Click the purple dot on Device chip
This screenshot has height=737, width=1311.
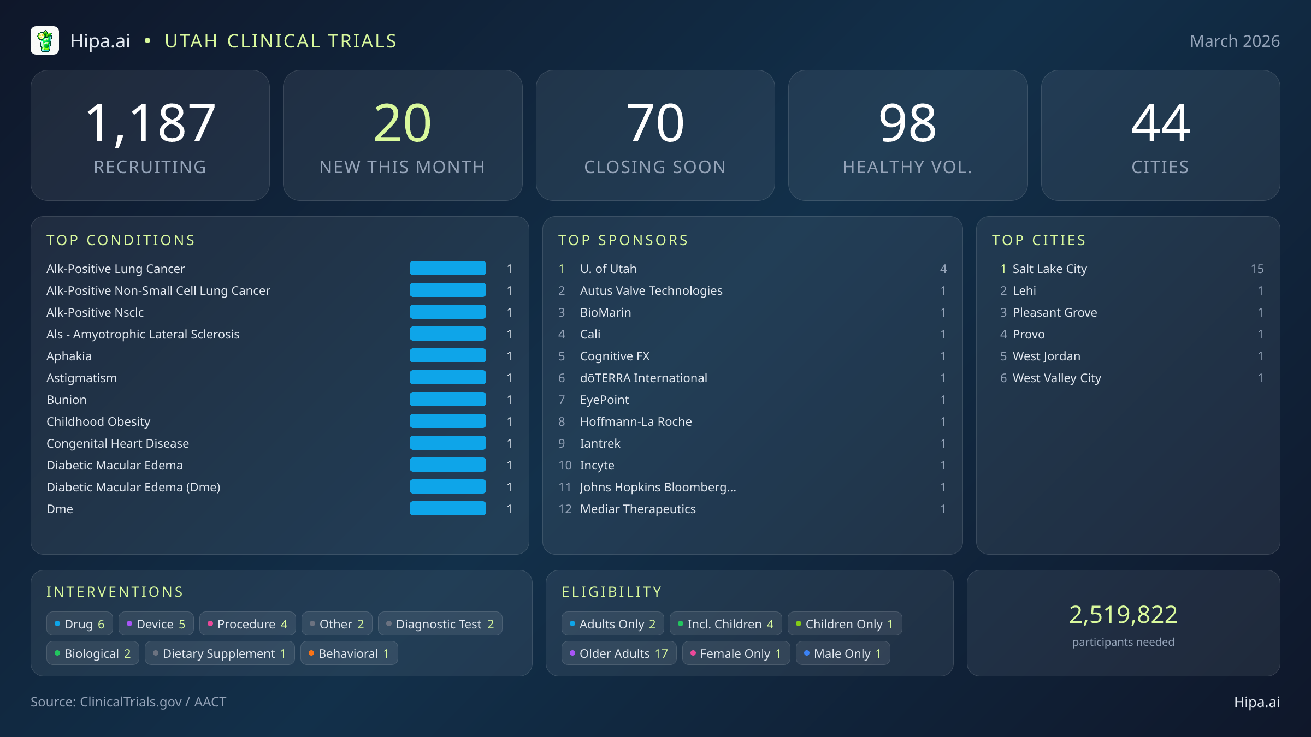129,623
